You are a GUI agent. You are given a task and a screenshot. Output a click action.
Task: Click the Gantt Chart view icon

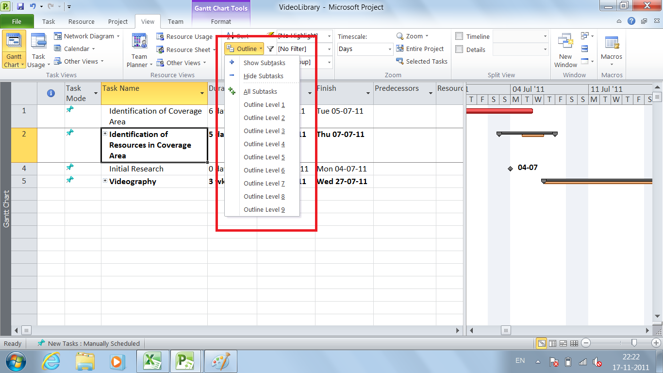coord(14,50)
